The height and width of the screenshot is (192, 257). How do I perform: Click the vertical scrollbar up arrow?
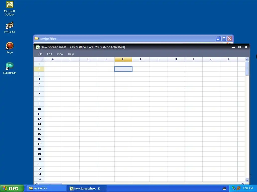click(x=247, y=59)
